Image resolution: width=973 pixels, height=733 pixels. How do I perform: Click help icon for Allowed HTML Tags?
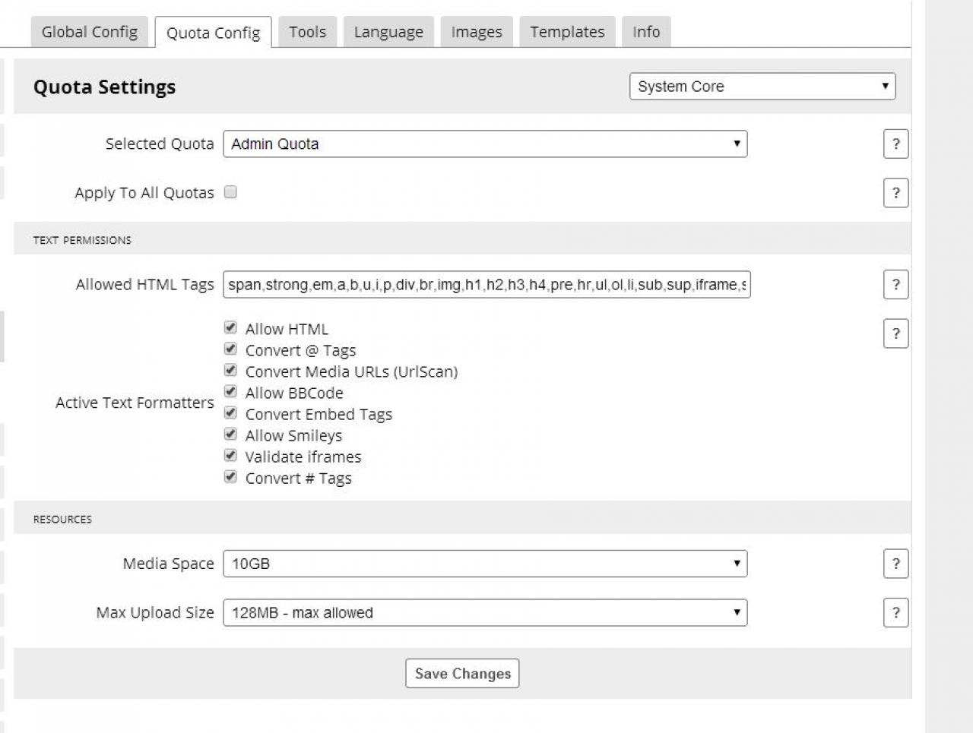[x=895, y=285]
